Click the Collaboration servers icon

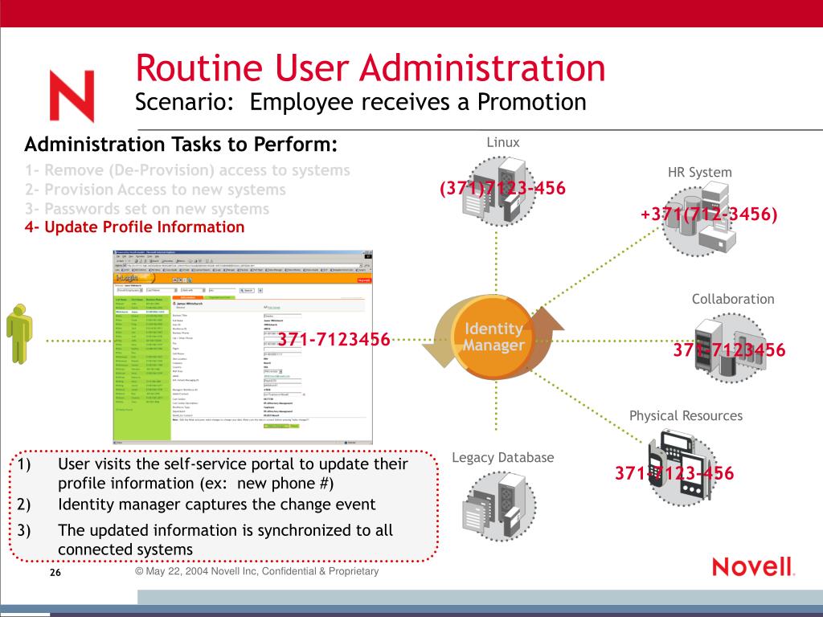(730, 349)
